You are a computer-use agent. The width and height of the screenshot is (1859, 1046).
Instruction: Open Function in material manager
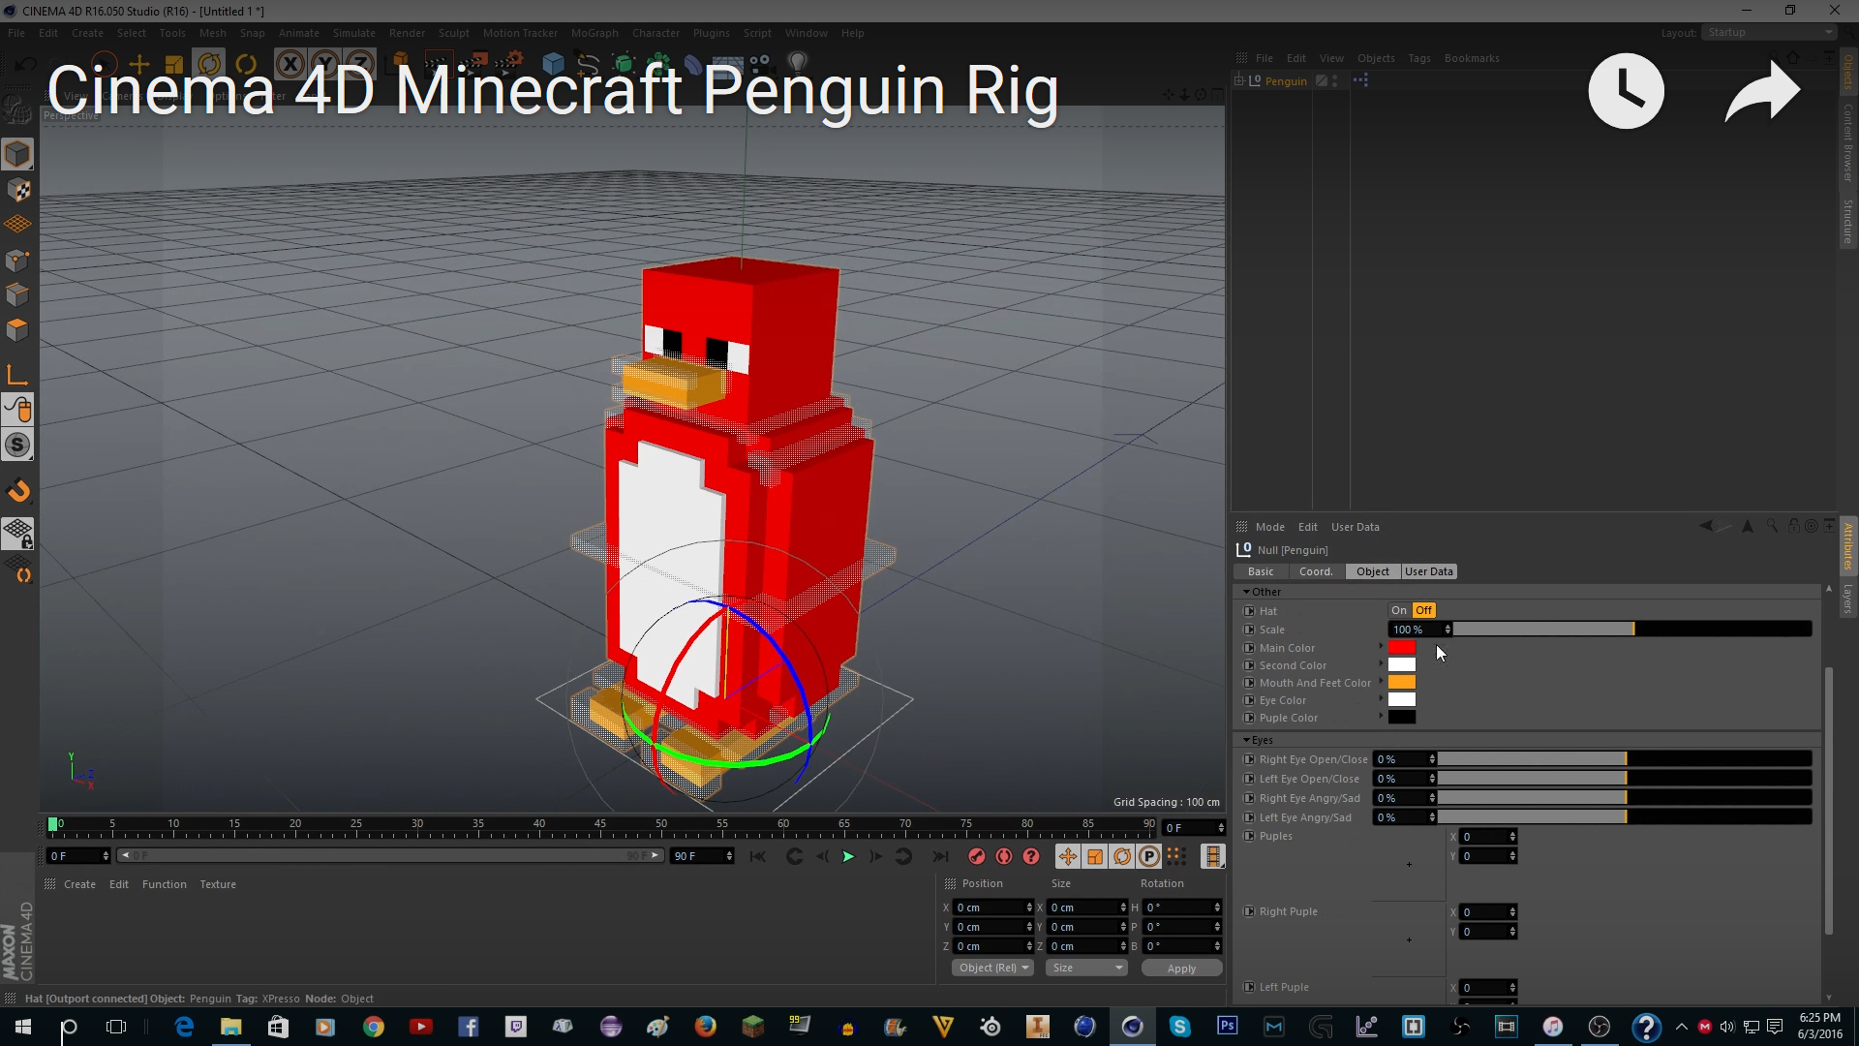pyautogui.click(x=165, y=884)
